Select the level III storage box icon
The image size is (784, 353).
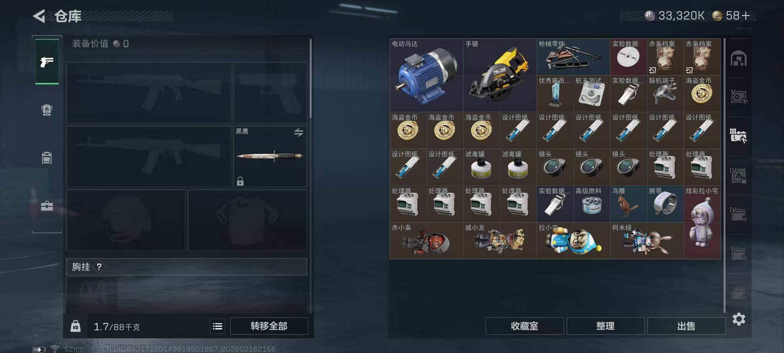tap(739, 135)
